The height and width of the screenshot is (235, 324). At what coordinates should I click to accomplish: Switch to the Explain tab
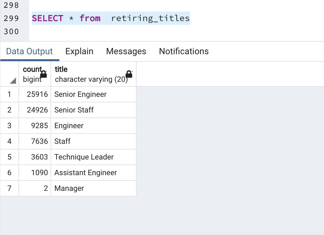(79, 51)
